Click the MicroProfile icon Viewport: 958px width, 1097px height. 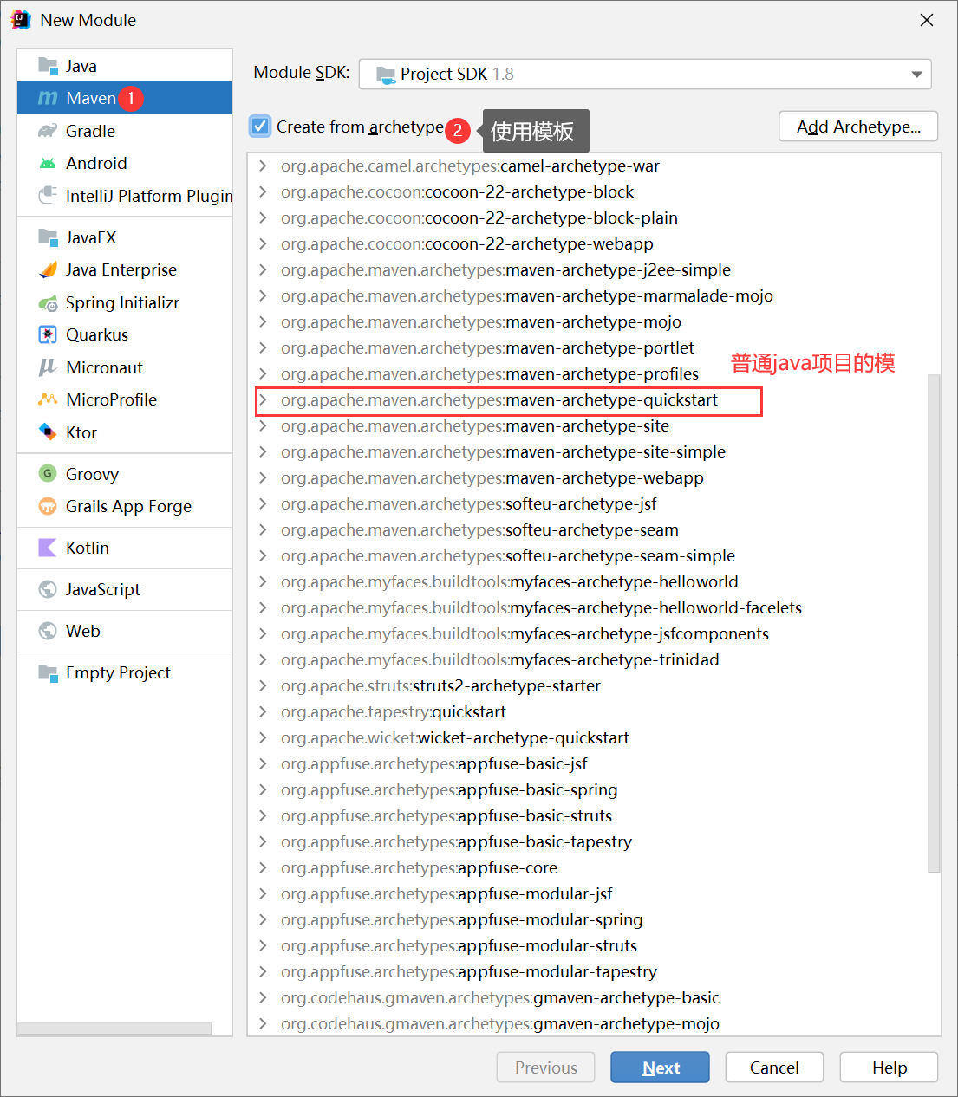(48, 399)
